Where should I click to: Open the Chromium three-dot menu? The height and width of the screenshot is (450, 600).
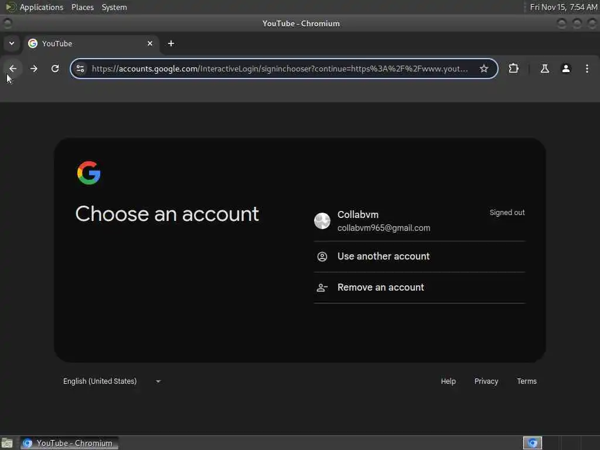pos(587,69)
